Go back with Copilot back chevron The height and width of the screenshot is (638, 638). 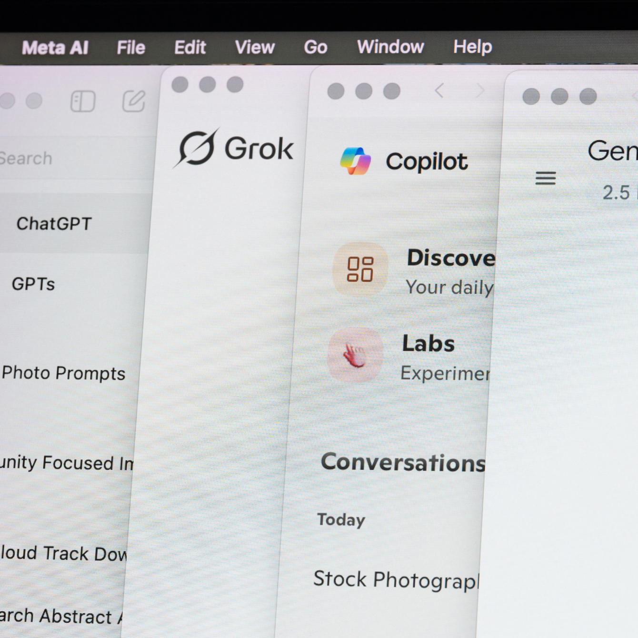pos(439,90)
